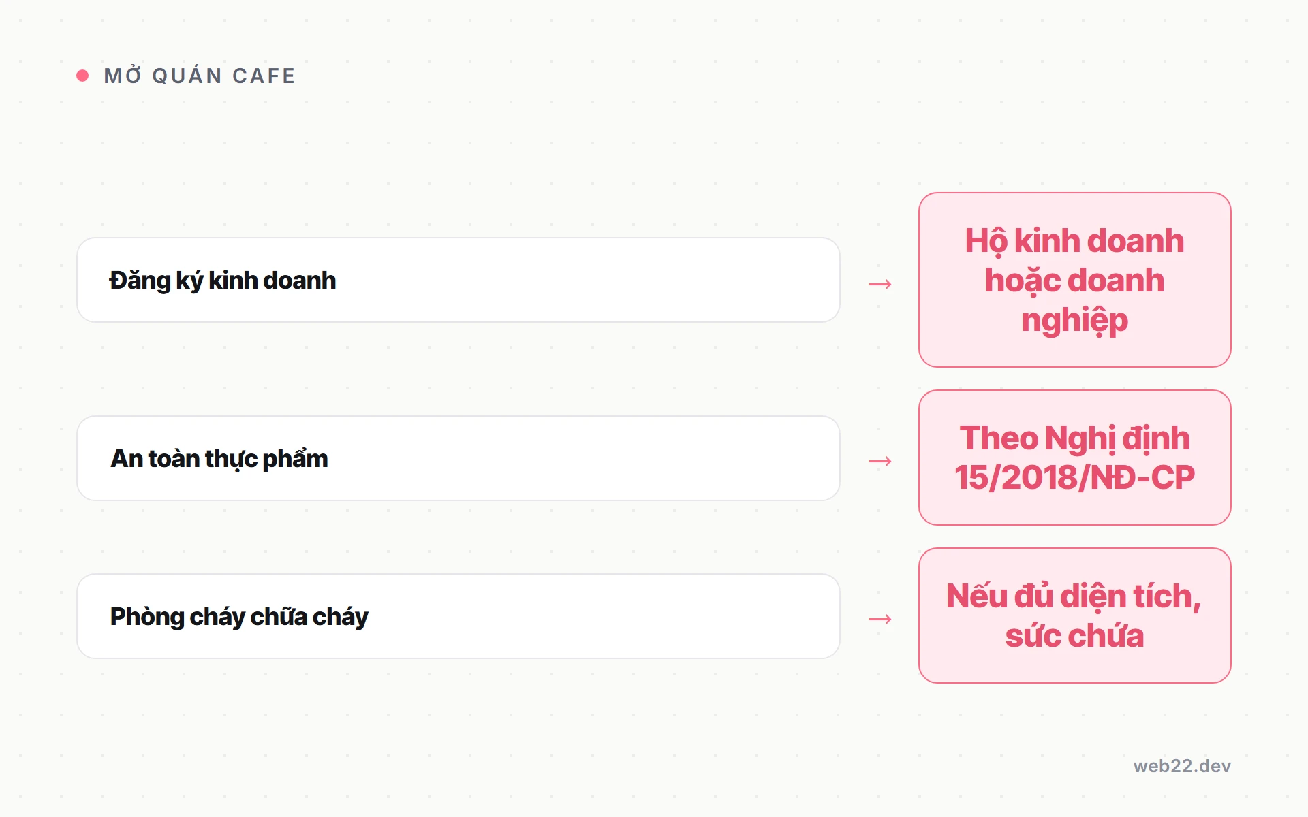Click the hoặc doanh line of text

pos(1075,281)
